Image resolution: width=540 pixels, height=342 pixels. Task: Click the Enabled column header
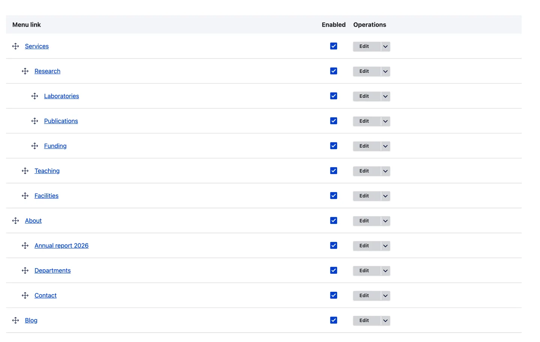pos(334,25)
